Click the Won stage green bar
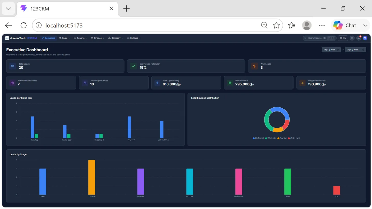 288,182
